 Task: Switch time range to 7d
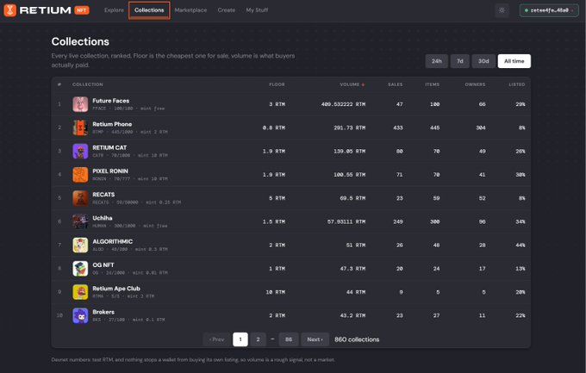pyautogui.click(x=459, y=61)
